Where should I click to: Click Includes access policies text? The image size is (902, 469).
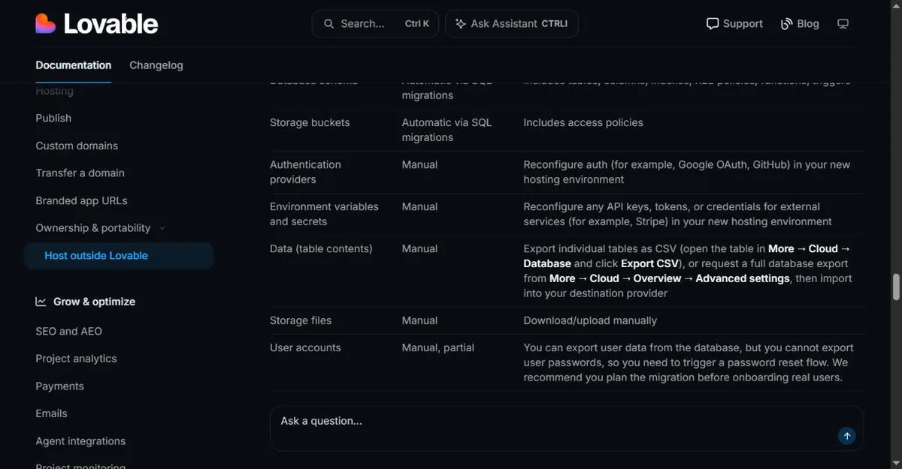tap(583, 122)
